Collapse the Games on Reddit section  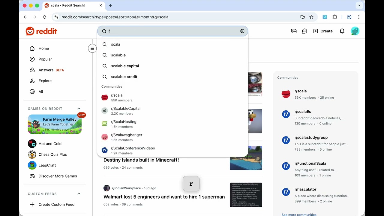[x=79, y=109]
